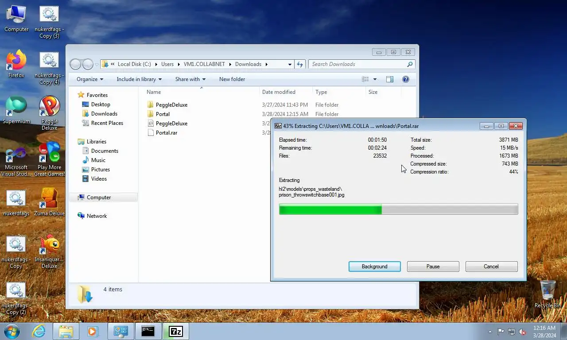This screenshot has width=567, height=340.
Task: Select the nukerdfags desktop file icon
Action: click(16, 203)
